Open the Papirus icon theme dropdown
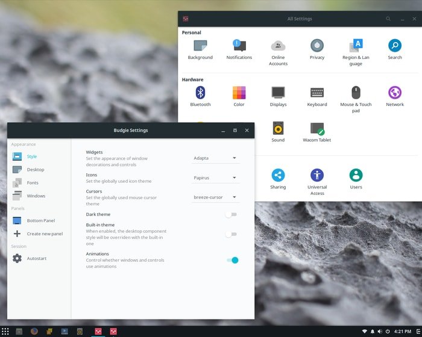 click(215, 178)
